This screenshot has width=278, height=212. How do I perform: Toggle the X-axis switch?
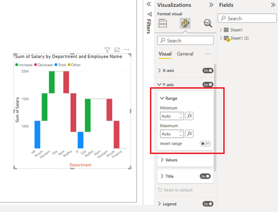click(x=208, y=71)
